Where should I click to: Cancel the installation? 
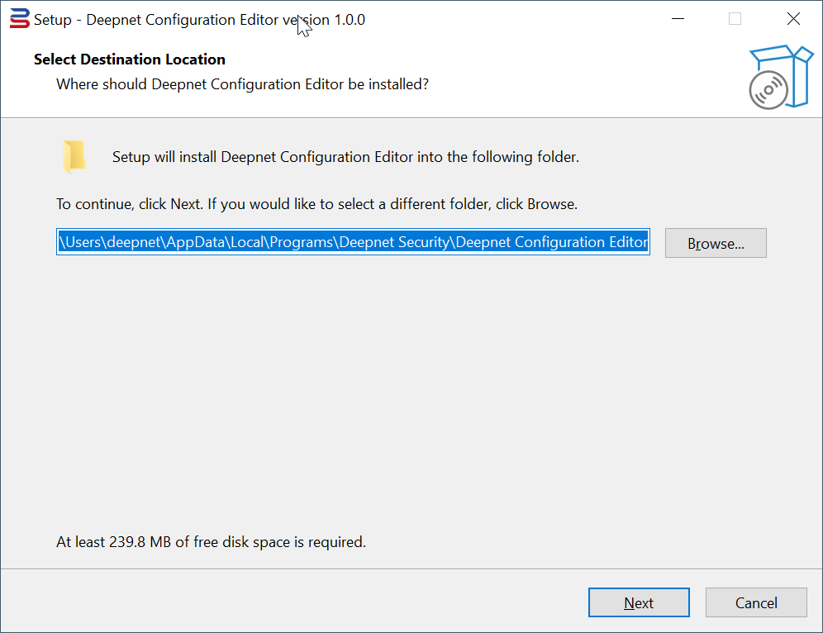(756, 602)
